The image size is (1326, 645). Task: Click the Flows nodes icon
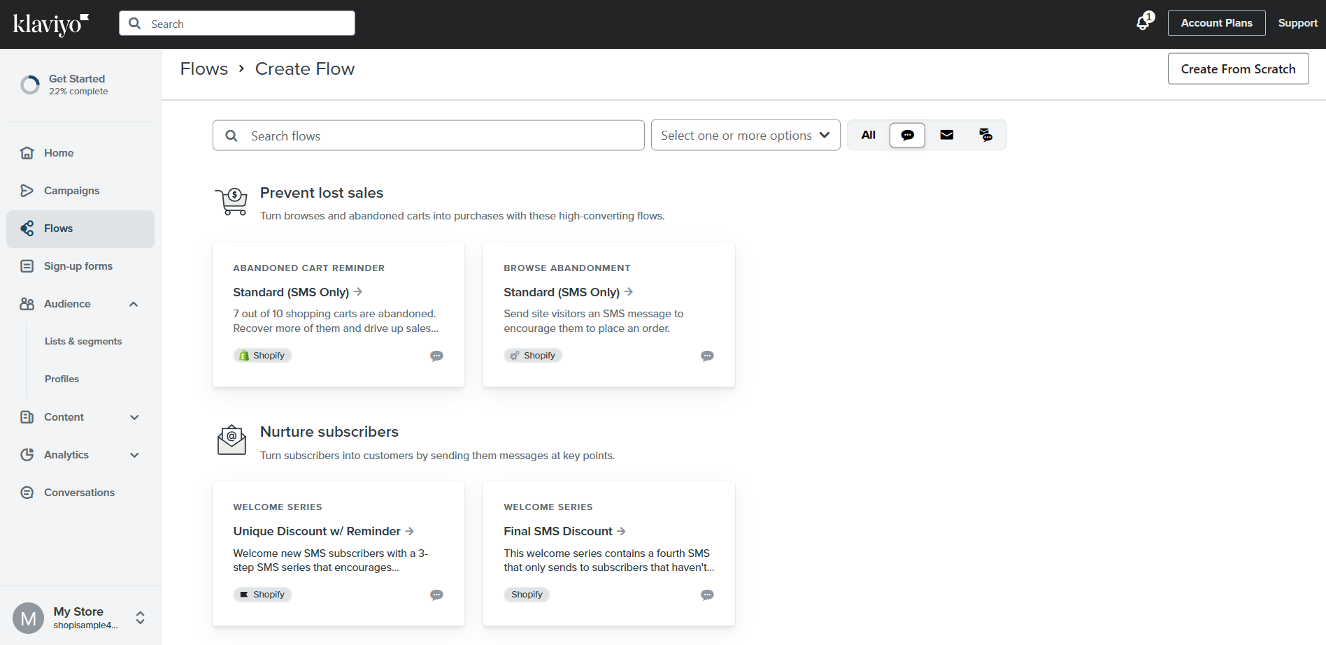[27, 229]
